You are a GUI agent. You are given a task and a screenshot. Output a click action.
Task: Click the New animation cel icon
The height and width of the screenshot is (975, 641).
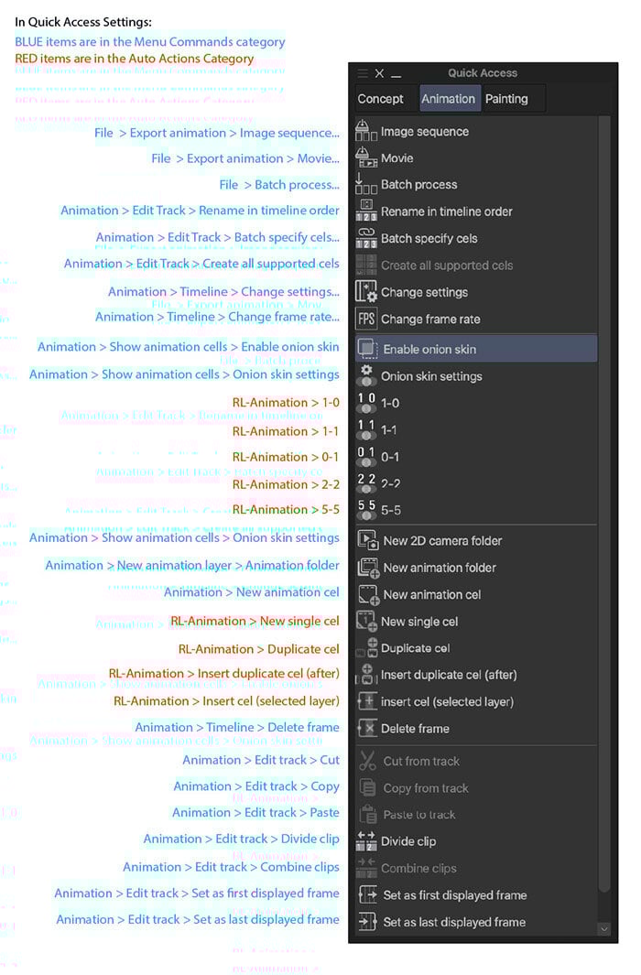coord(367,594)
